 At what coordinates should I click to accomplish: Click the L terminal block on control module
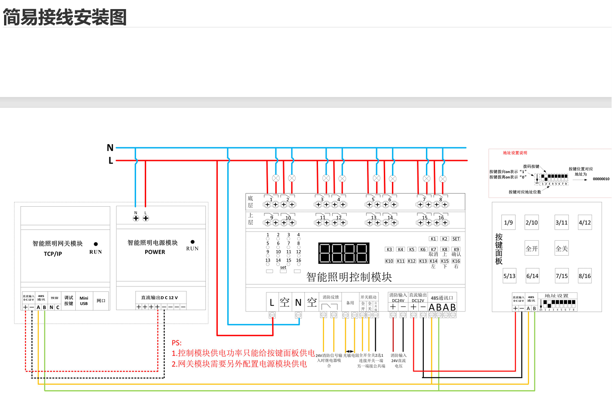(272, 302)
